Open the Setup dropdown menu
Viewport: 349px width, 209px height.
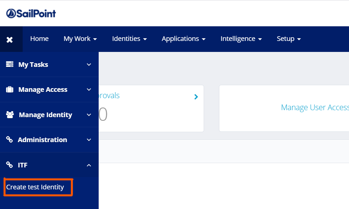click(x=289, y=39)
